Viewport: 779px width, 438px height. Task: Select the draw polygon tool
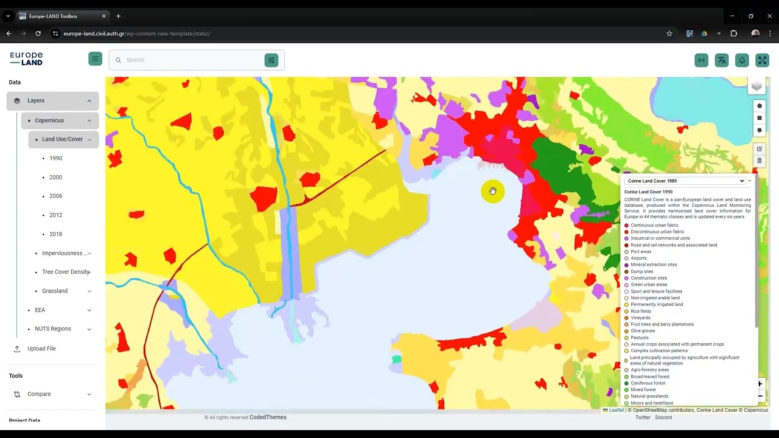pyautogui.click(x=760, y=106)
